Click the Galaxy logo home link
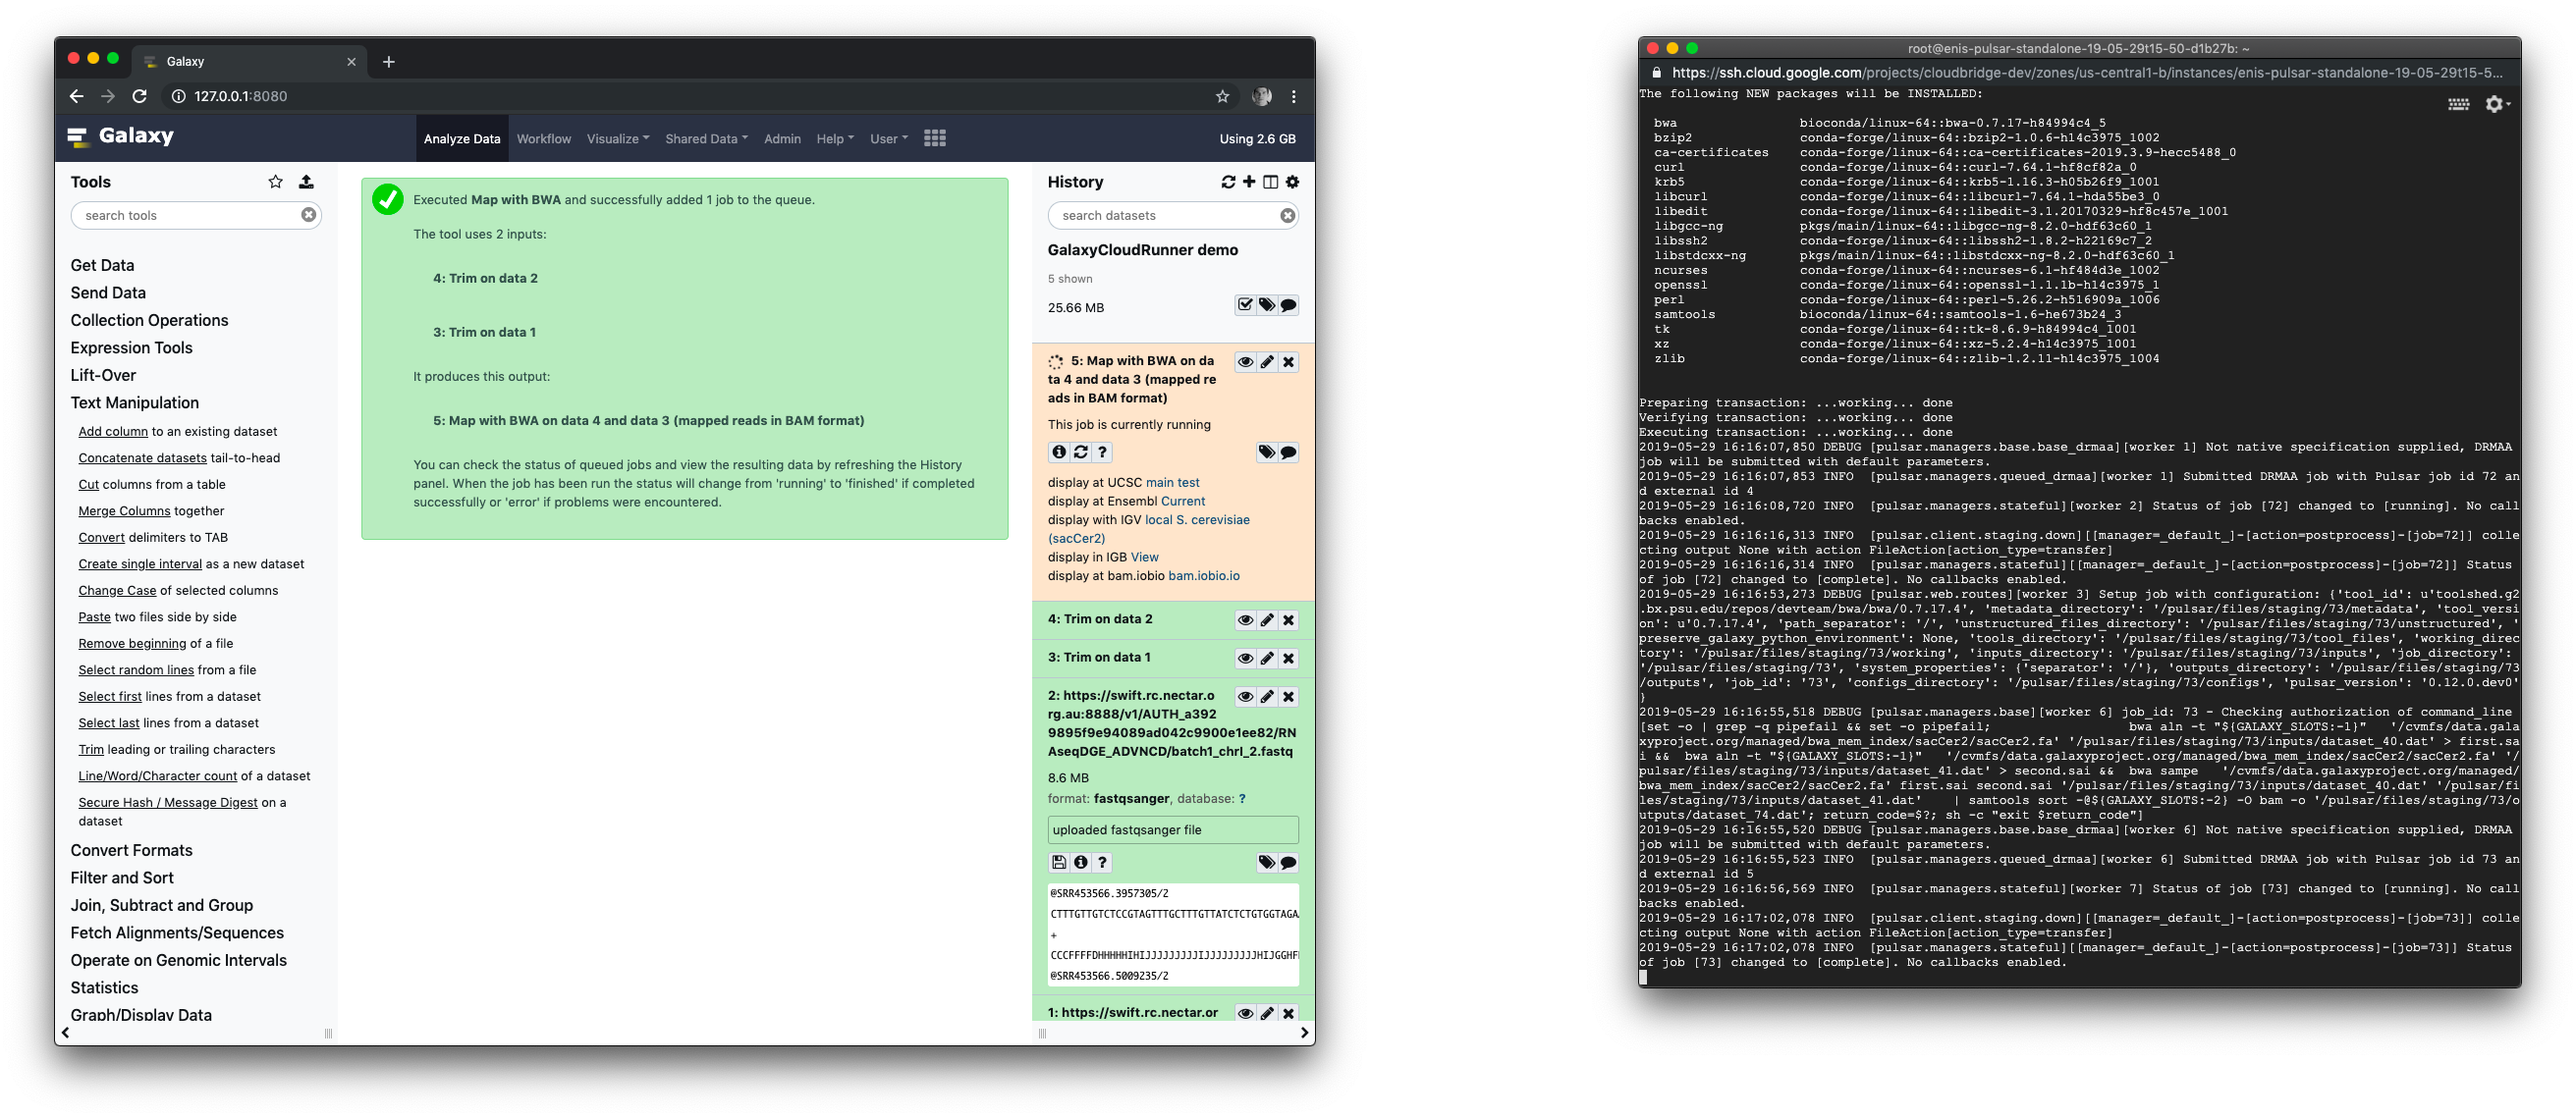This screenshot has width=2576, height=1118. click(x=121, y=135)
